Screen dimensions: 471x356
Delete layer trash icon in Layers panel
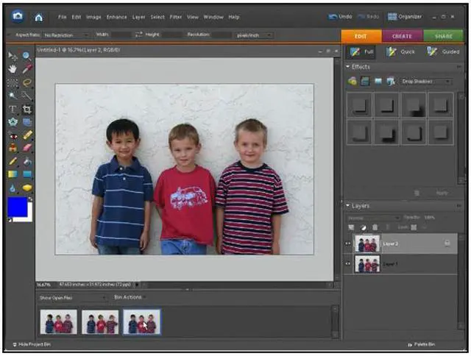[x=375, y=227]
